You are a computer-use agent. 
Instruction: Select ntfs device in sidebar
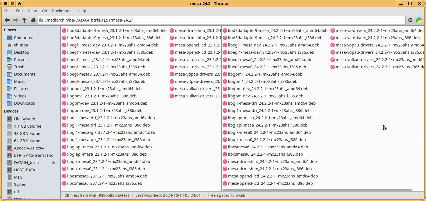point(18,192)
